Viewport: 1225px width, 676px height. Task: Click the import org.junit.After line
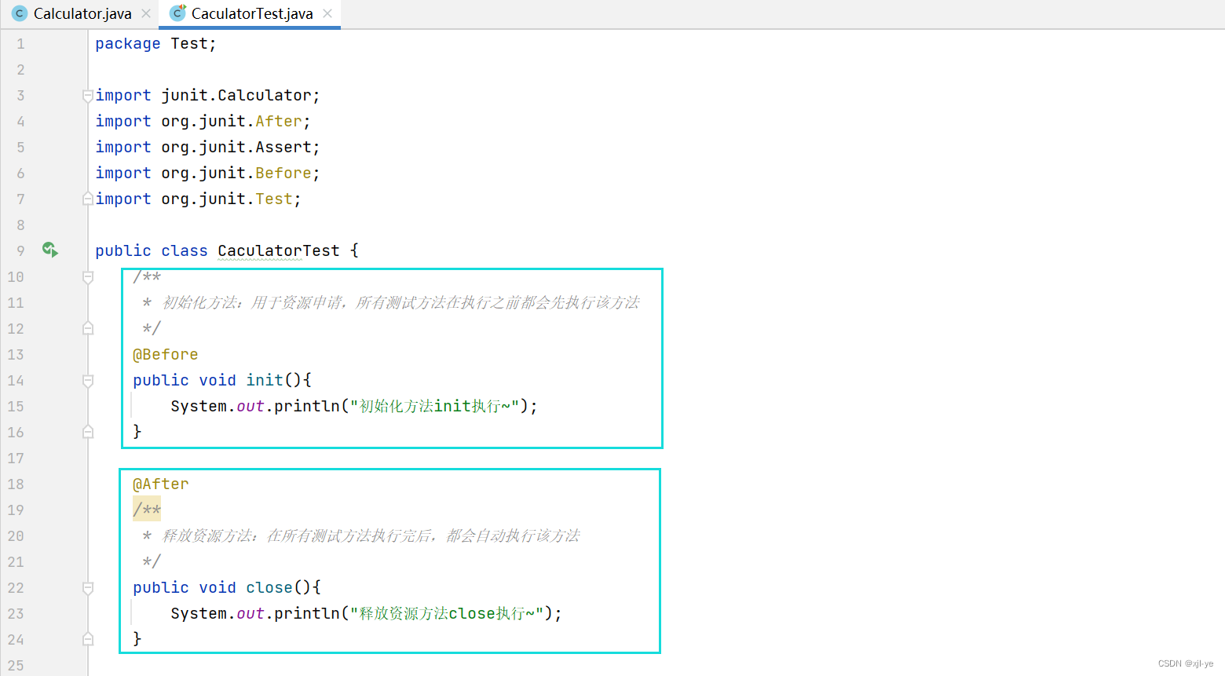pyautogui.click(x=203, y=121)
